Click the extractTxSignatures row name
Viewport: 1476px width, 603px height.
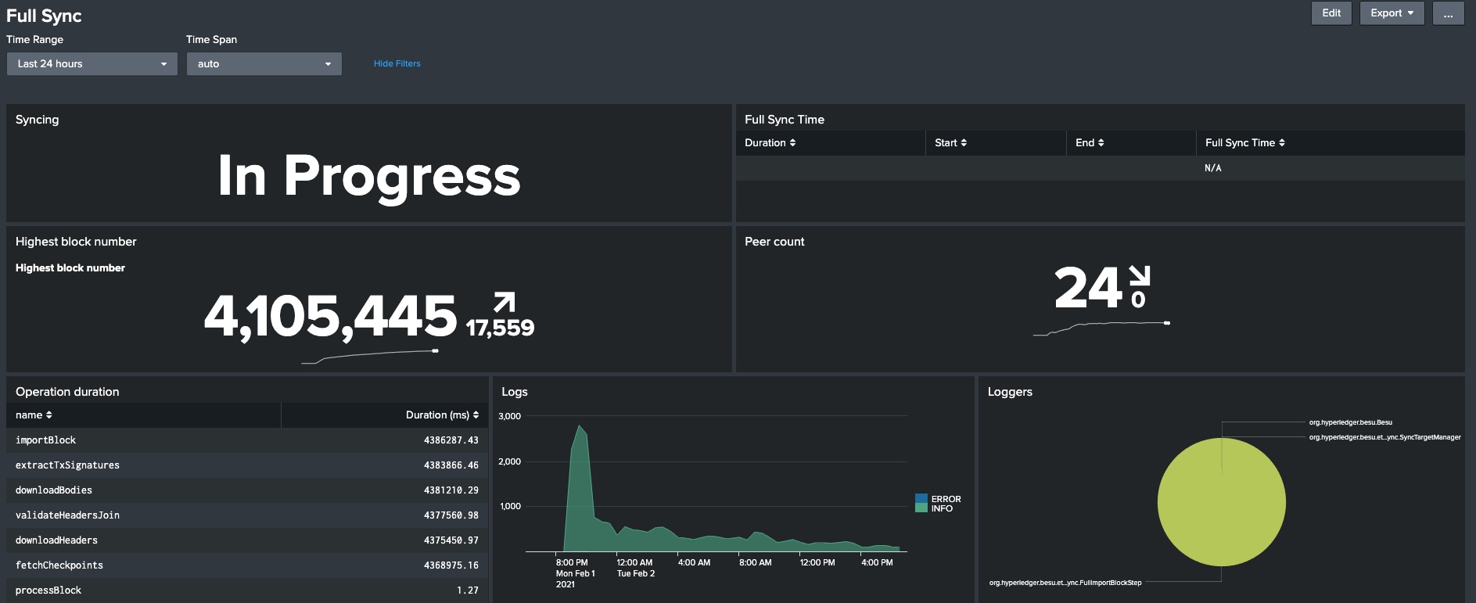click(x=67, y=465)
